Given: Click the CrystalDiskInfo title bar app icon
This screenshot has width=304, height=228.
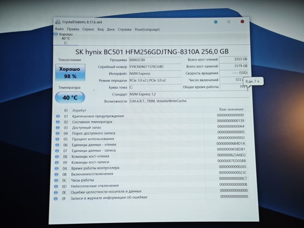Looking at the screenshot, I should click(x=58, y=22).
